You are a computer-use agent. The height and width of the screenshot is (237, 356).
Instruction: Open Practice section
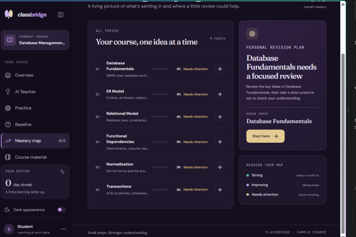[x=35, y=108]
